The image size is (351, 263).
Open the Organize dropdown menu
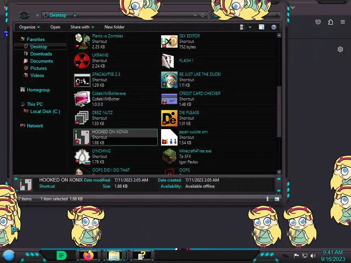point(29,27)
